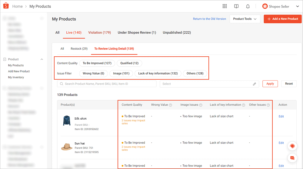This screenshot has width=303, height=169.
Task: Click the Silk shirt product thumbnail
Action: point(67,120)
